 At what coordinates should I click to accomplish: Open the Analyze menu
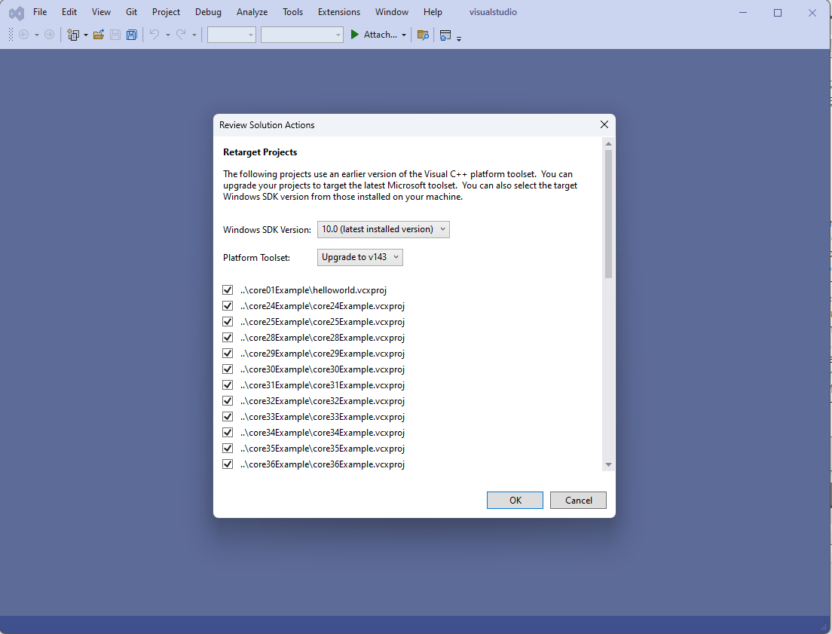pos(252,11)
